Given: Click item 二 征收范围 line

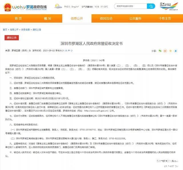Looking at the screenshot, I should [72, 83].
